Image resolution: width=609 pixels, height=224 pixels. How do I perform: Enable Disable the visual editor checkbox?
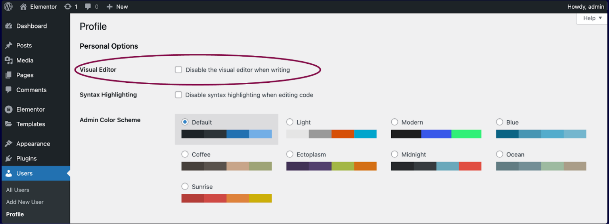[x=178, y=70]
